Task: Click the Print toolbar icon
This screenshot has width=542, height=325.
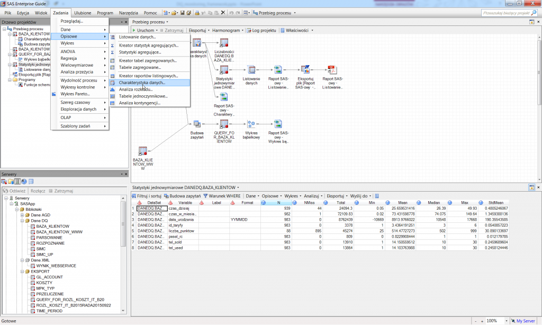Action: [x=197, y=13]
